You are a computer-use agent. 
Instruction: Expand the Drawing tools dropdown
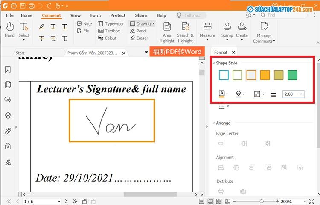point(154,23)
